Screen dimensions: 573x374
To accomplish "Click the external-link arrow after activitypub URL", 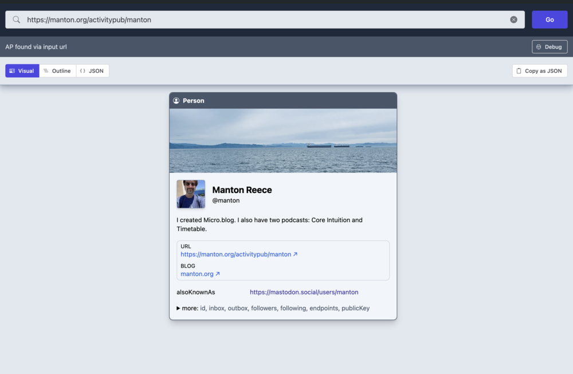I will [x=295, y=254].
